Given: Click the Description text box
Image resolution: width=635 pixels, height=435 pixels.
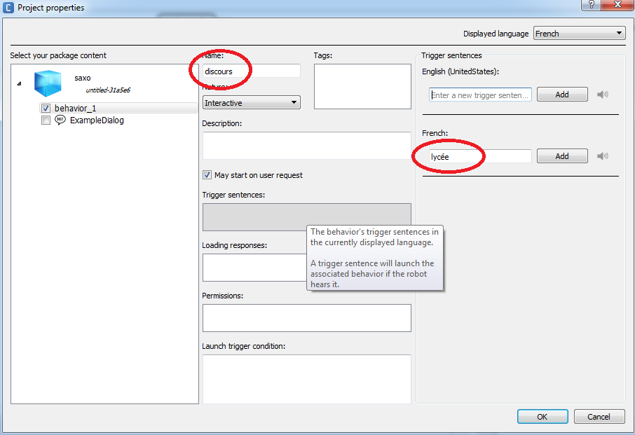Looking at the screenshot, I should click(306, 145).
